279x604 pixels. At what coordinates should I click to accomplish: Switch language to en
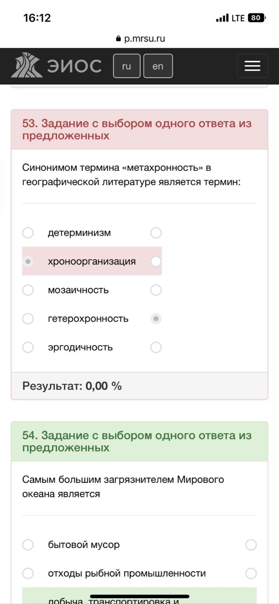(158, 66)
